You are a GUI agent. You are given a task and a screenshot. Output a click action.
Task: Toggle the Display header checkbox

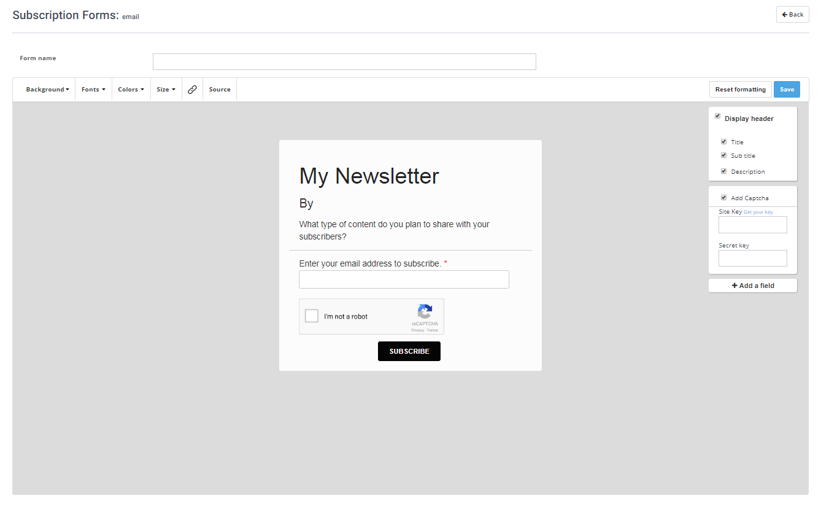pos(718,116)
